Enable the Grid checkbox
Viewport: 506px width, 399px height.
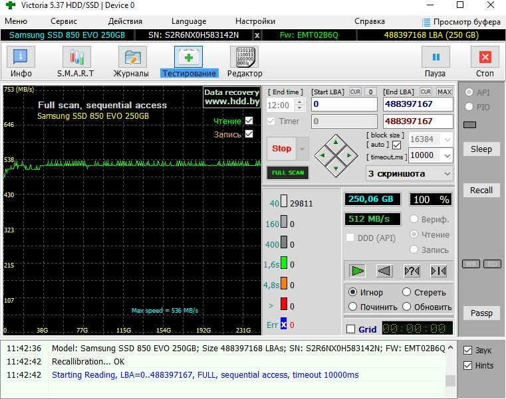point(351,329)
